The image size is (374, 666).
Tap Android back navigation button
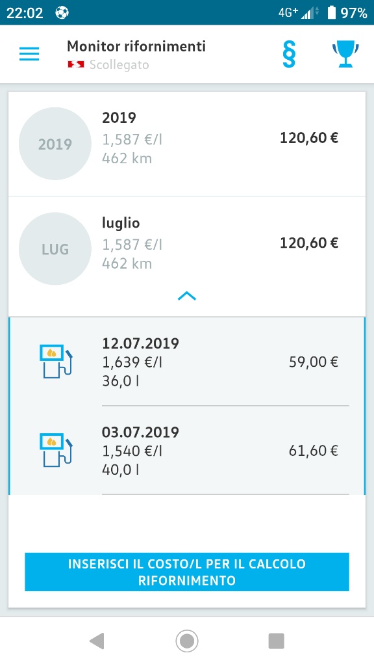click(x=97, y=641)
